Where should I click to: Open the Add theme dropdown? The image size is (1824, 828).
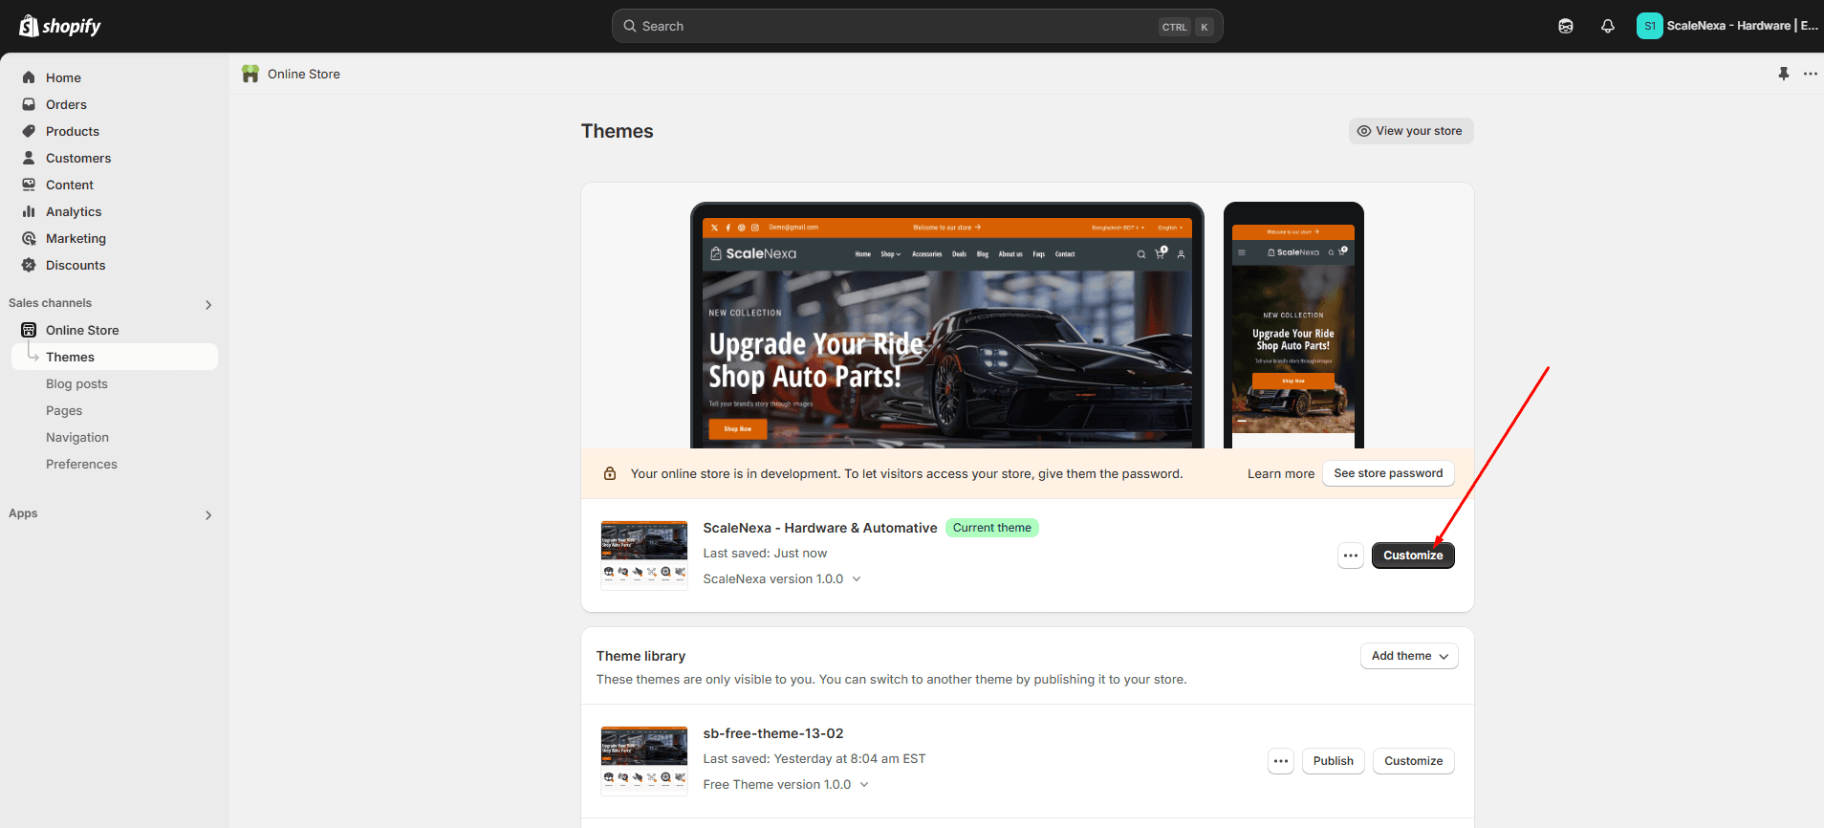tap(1409, 656)
